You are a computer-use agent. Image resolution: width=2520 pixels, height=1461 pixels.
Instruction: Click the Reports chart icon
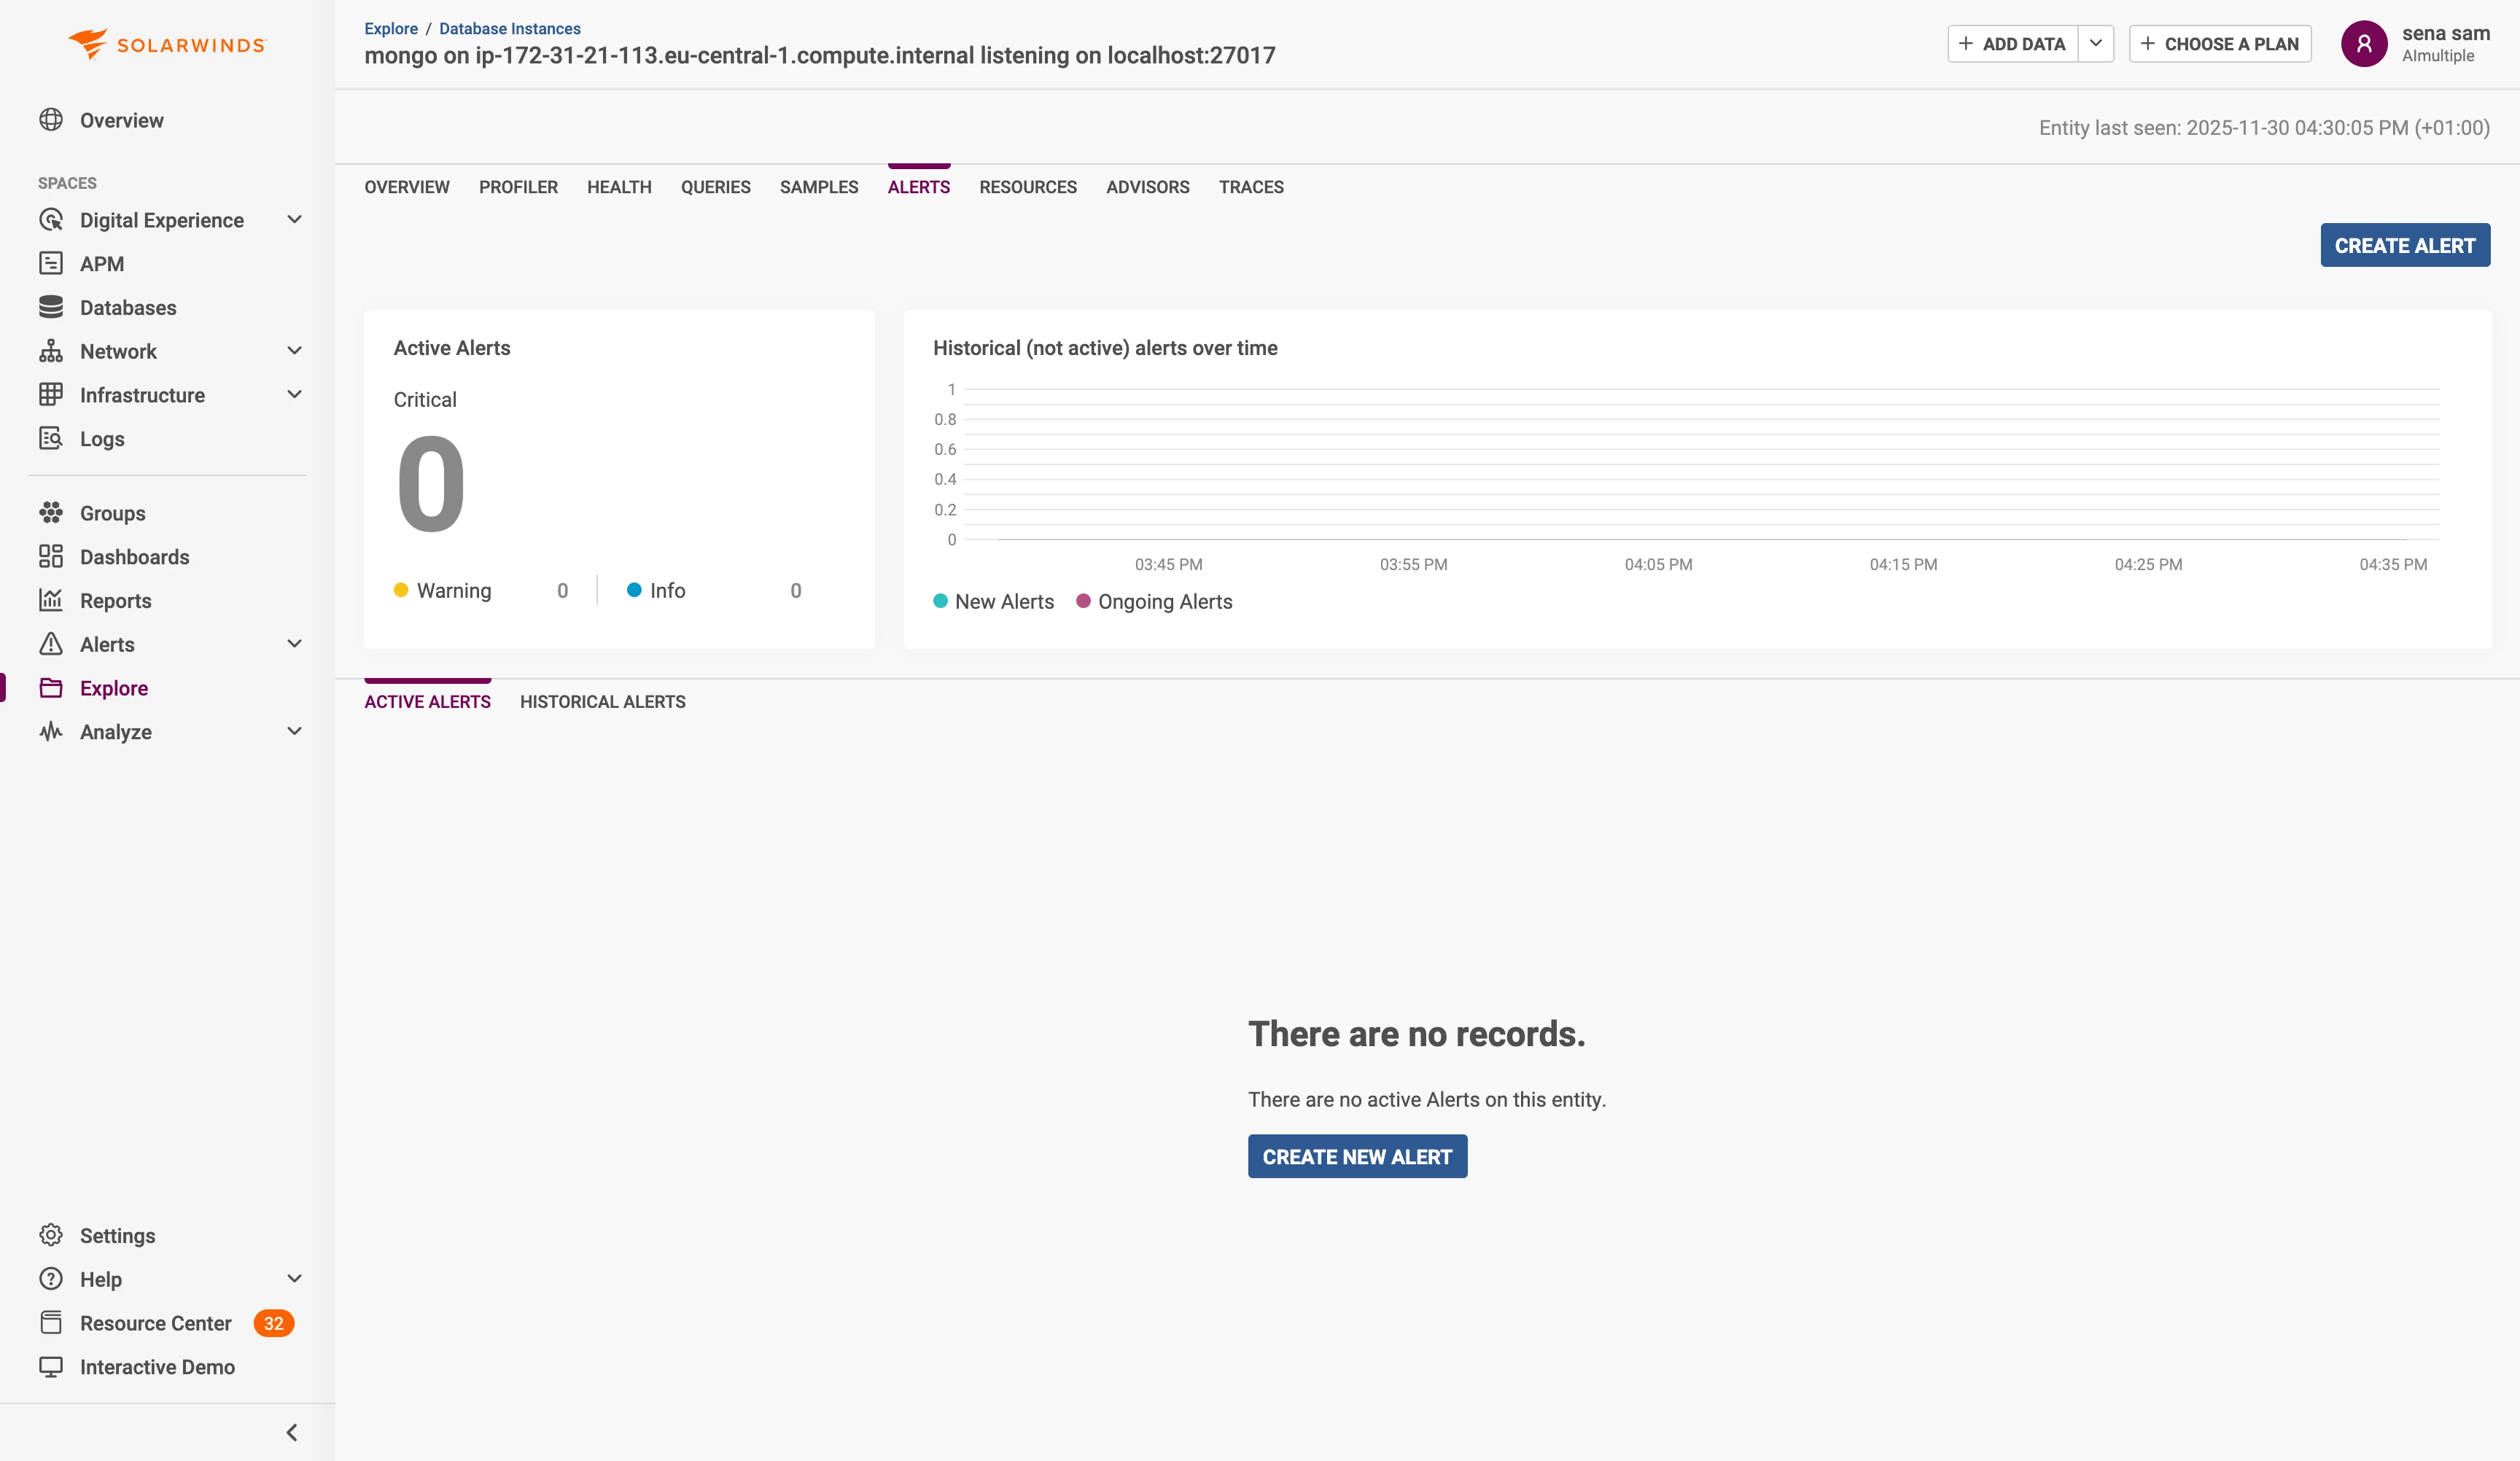51,600
